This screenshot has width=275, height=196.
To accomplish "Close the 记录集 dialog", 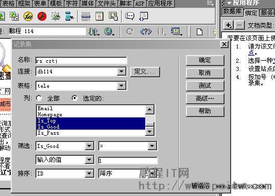I will (x=224, y=44).
